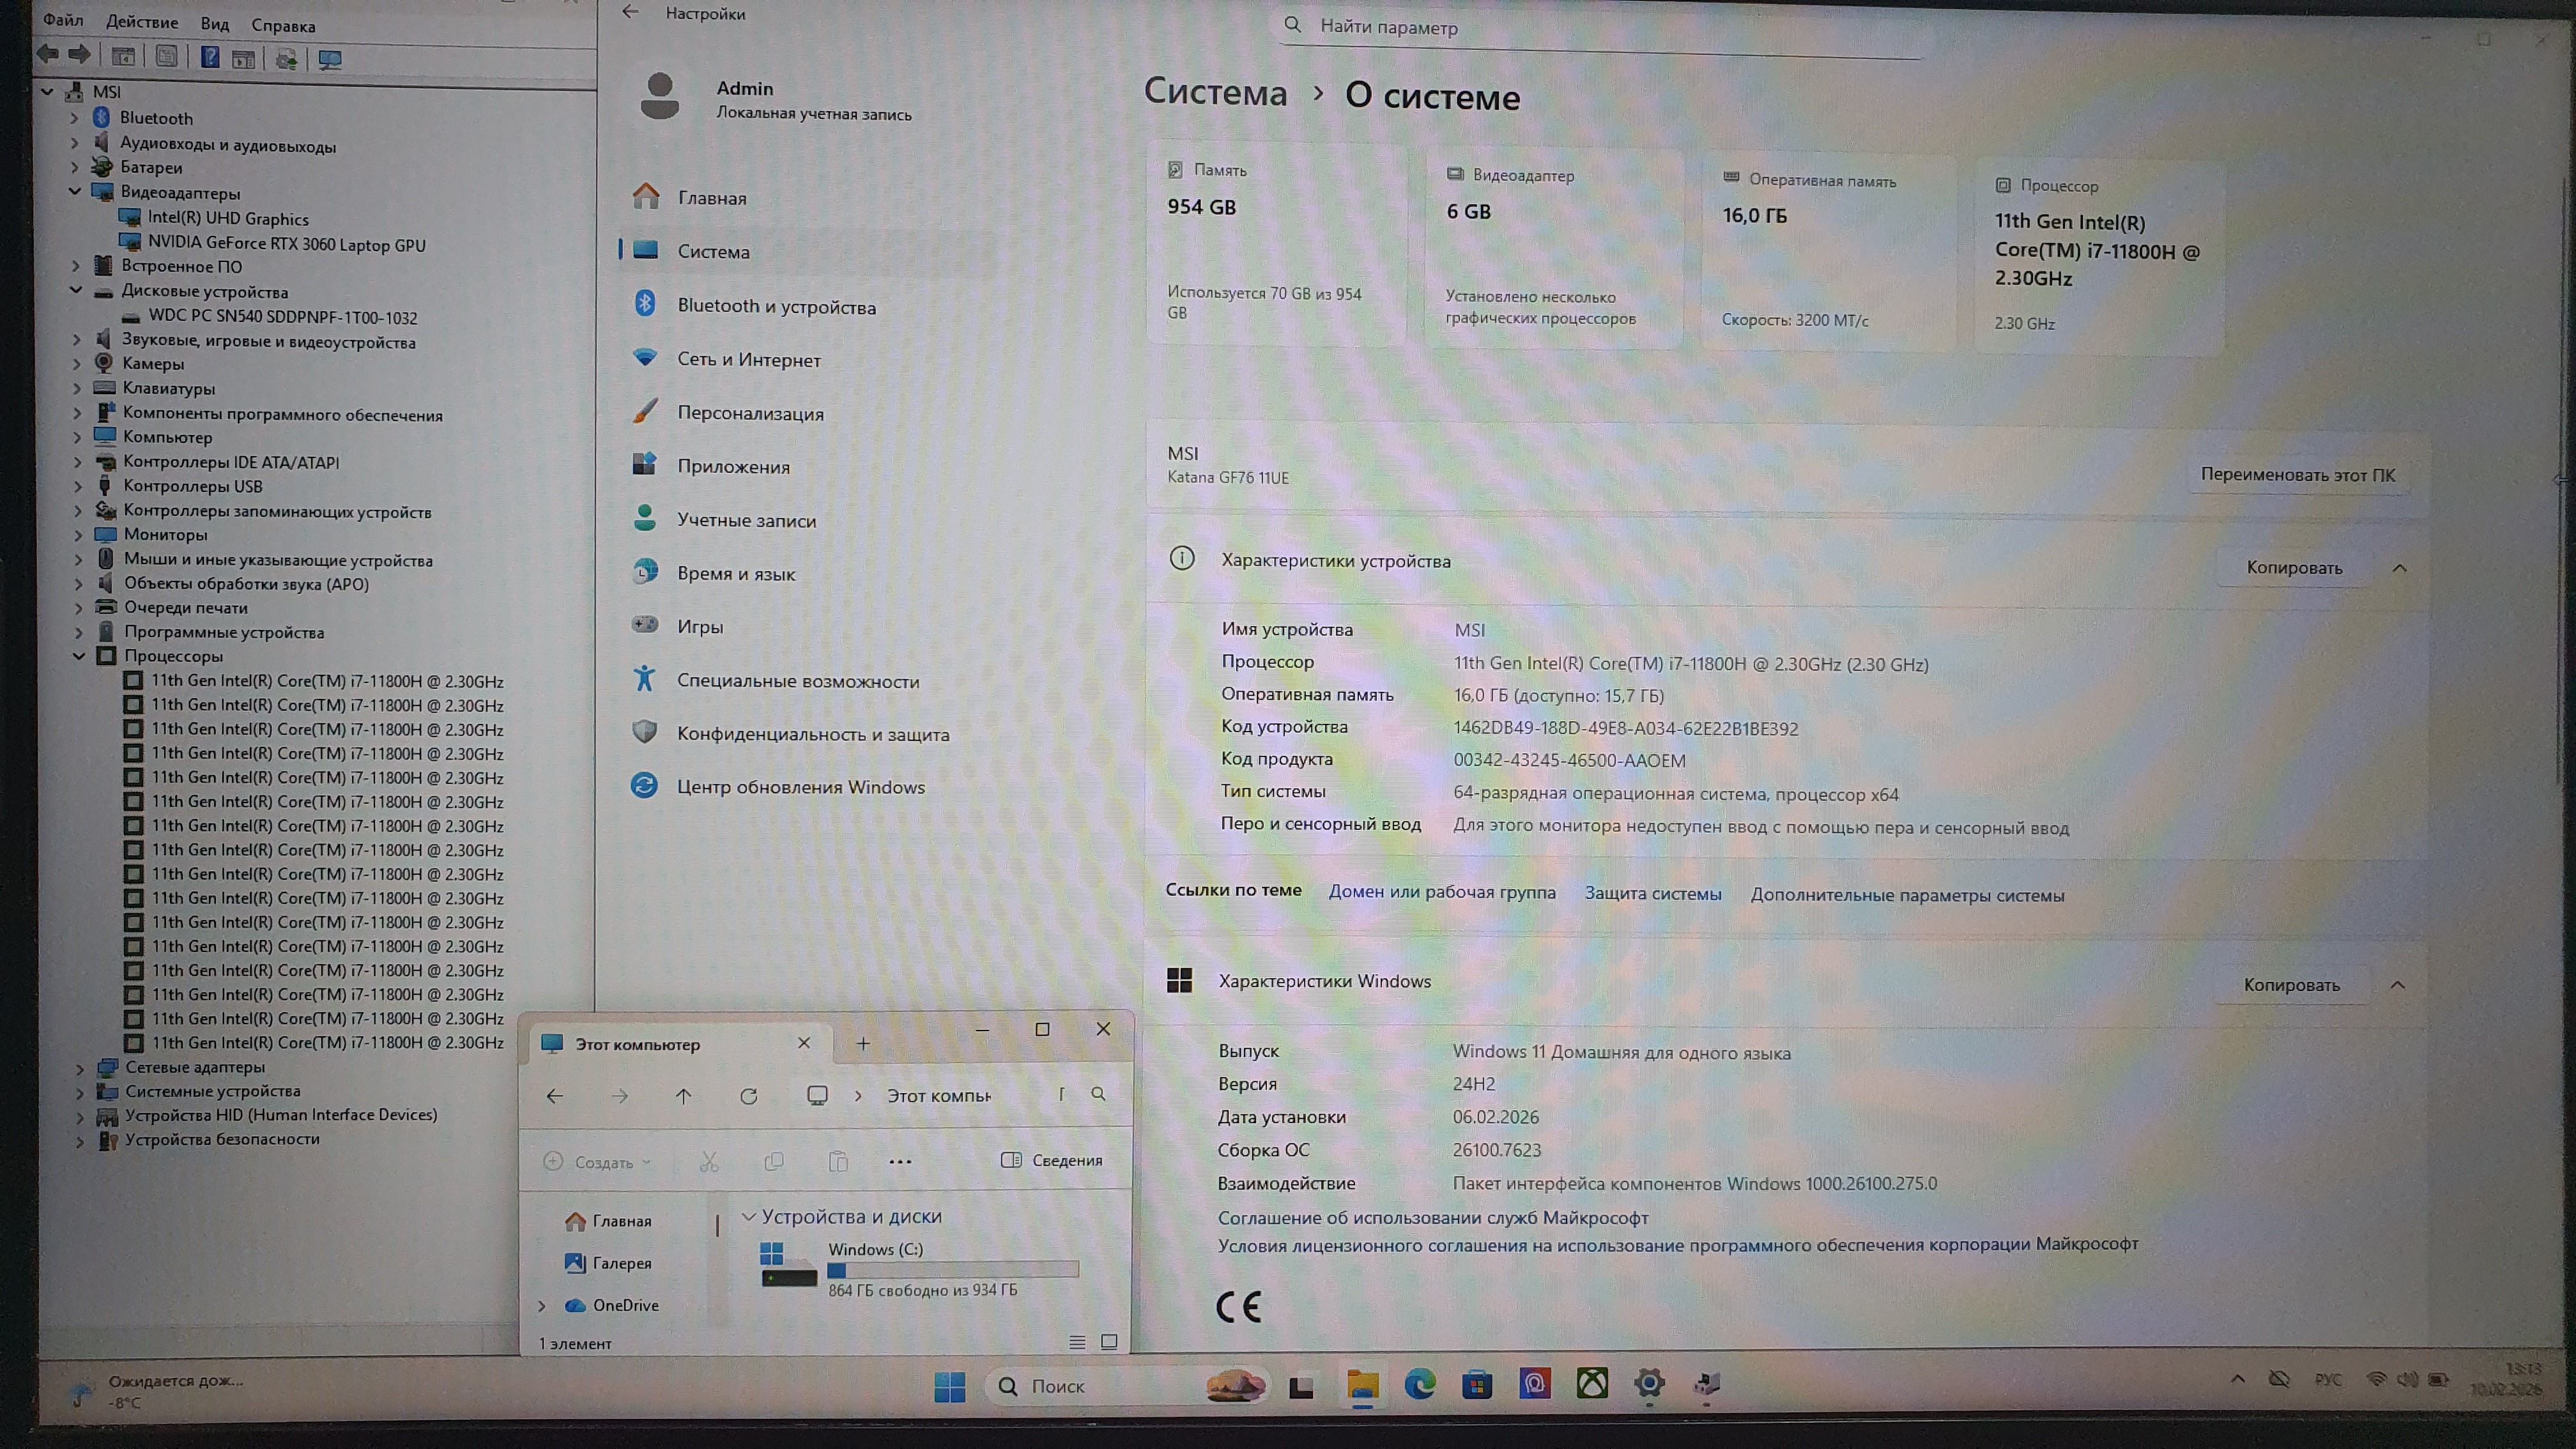Select Персонализация in the Settings sidebar
The width and height of the screenshot is (2576, 1449).
point(750,413)
